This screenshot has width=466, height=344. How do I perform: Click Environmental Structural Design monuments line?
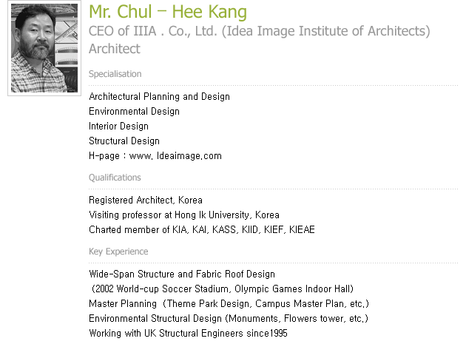coord(229,319)
